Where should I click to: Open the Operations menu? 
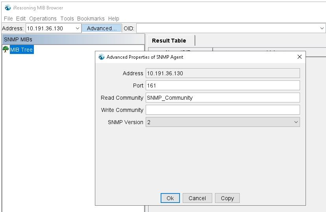[43, 19]
